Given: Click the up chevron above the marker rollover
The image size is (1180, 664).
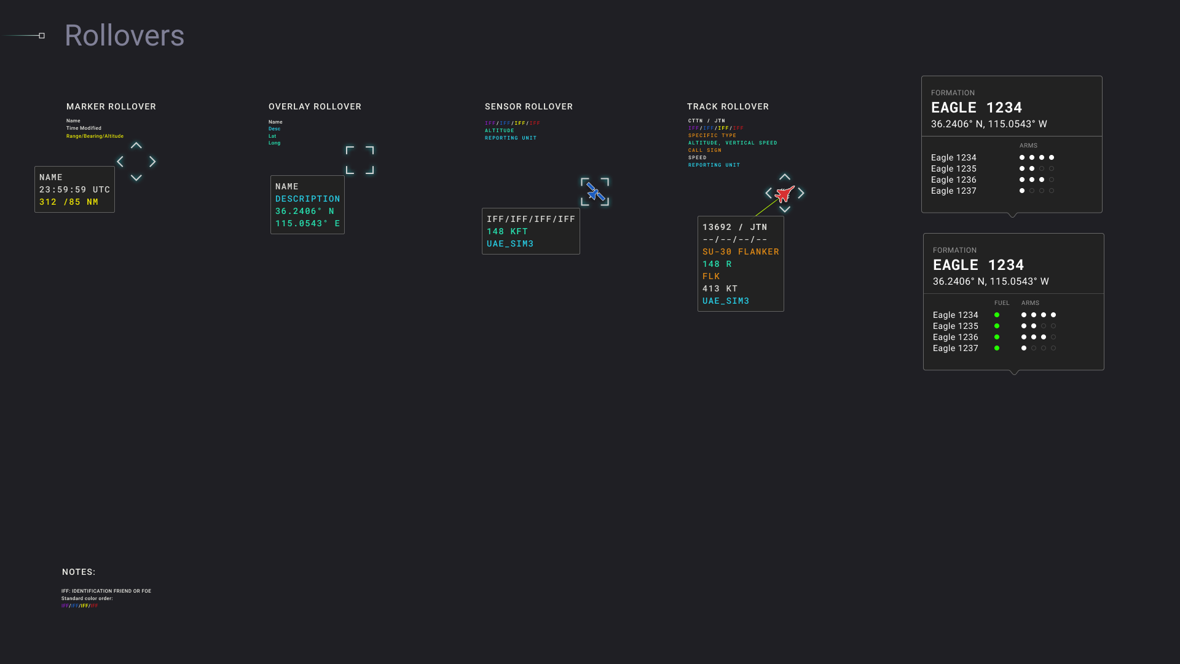Looking at the screenshot, I should [136, 146].
